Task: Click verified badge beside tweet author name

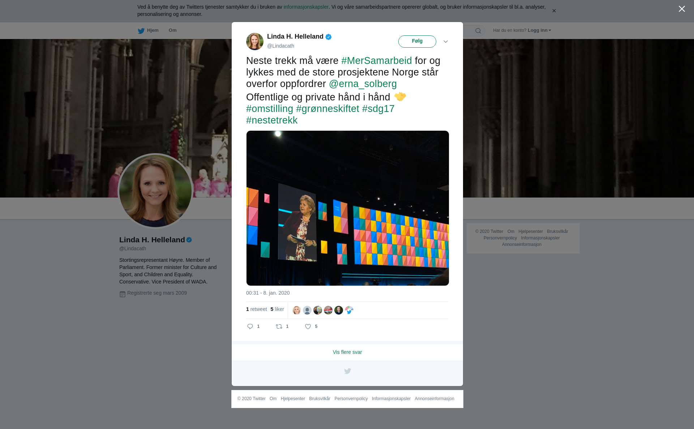Action: pos(329,37)
